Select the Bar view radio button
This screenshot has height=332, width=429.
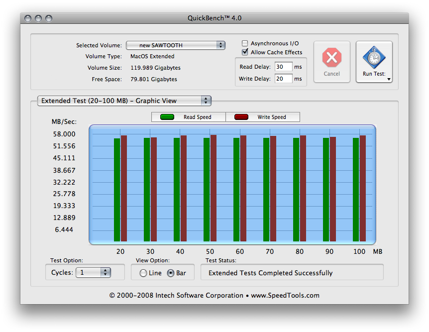pos(170,273)
